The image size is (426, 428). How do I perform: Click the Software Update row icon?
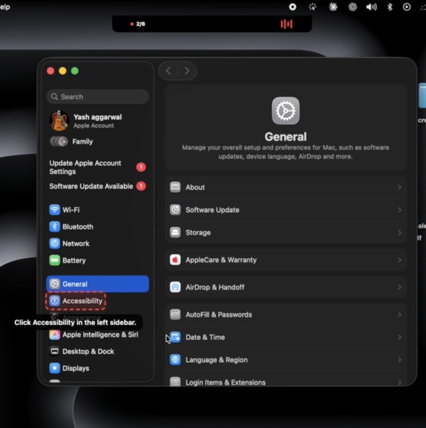[x=175, y=210]
